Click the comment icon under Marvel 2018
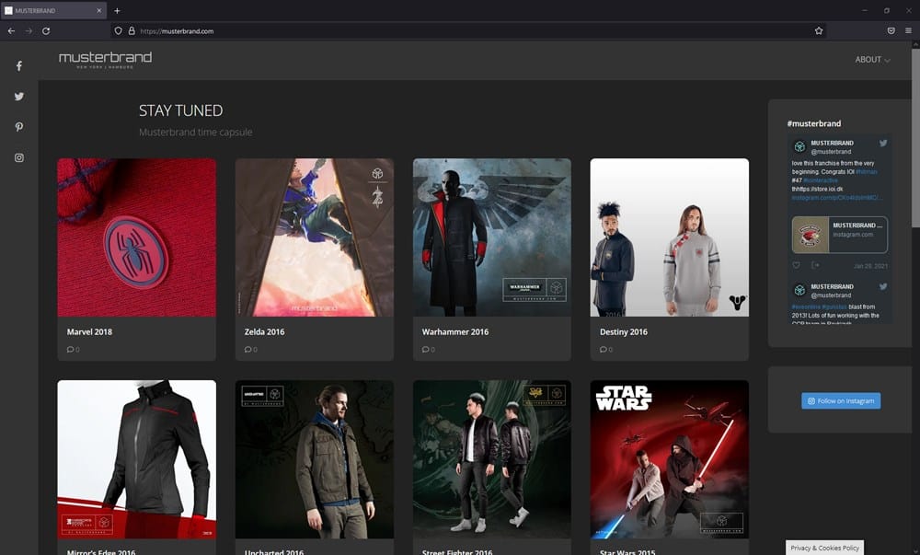Viewport: 920px width, 555px height. click(x=71, y=349)
